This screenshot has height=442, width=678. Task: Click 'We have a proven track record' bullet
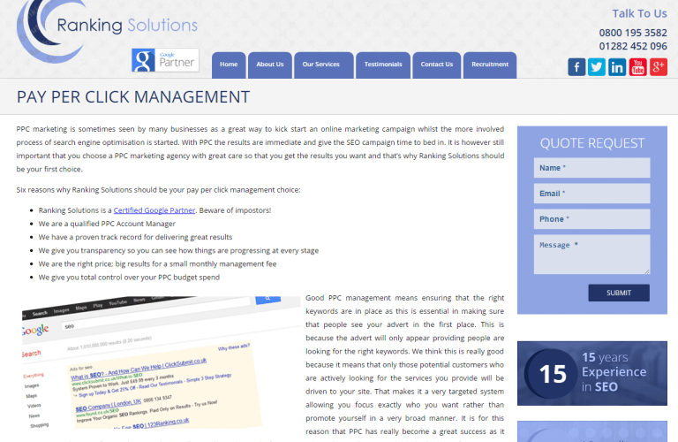[x=135, y=237]
